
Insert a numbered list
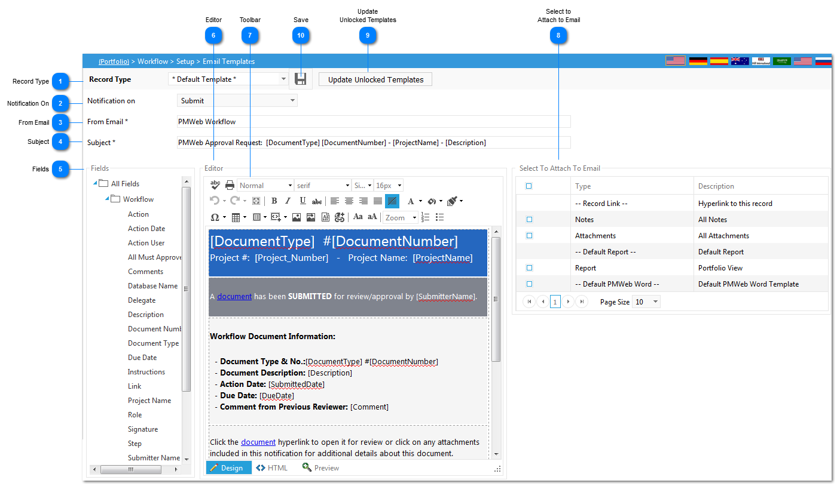pyautogui.click(x=426, y=217)
